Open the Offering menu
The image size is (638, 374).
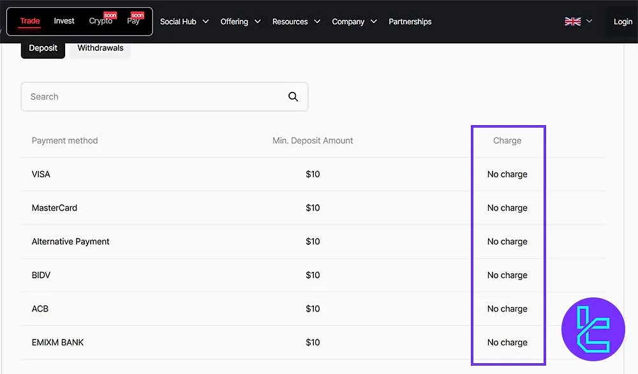[234, 22]
